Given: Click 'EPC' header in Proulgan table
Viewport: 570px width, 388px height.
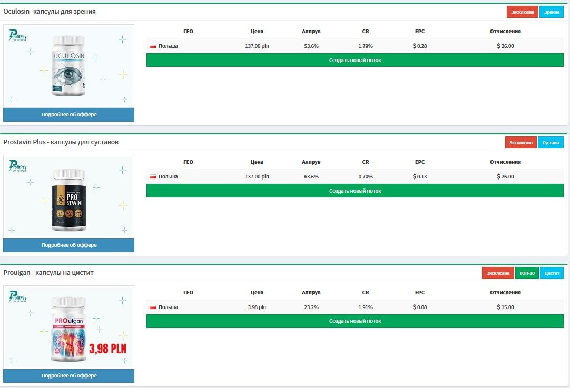Looking at the screenshot, I should coord(420,292).
